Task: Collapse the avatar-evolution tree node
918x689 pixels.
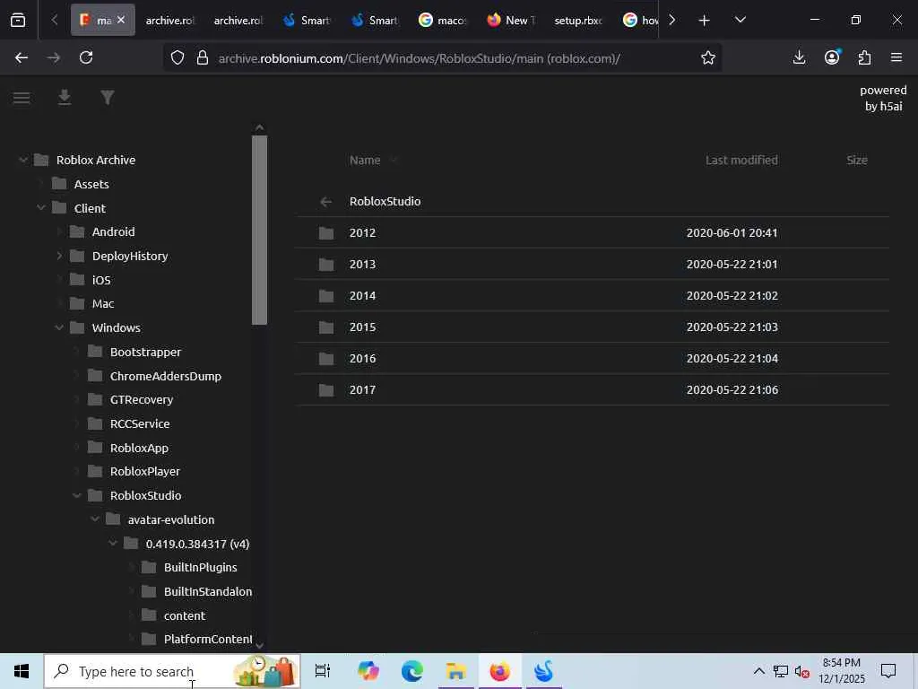Action: pyautogui.click(x=95, y=519)
